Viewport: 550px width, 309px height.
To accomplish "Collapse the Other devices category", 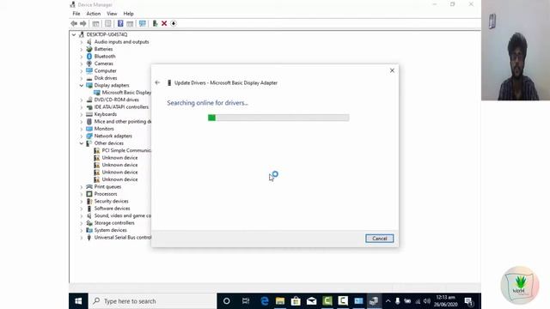I will coord(82,143).
